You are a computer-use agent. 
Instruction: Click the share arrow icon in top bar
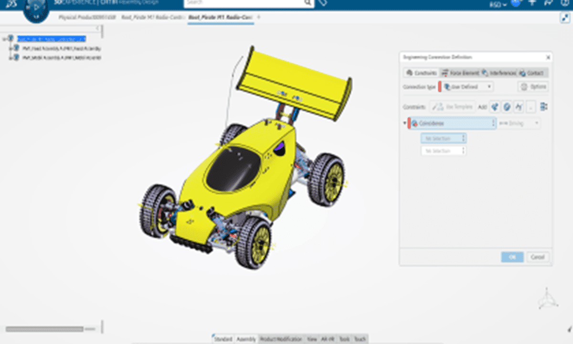click(548, 3)
